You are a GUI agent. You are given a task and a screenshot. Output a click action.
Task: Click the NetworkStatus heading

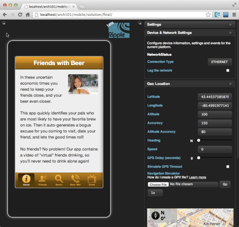[x=159, y=55]
